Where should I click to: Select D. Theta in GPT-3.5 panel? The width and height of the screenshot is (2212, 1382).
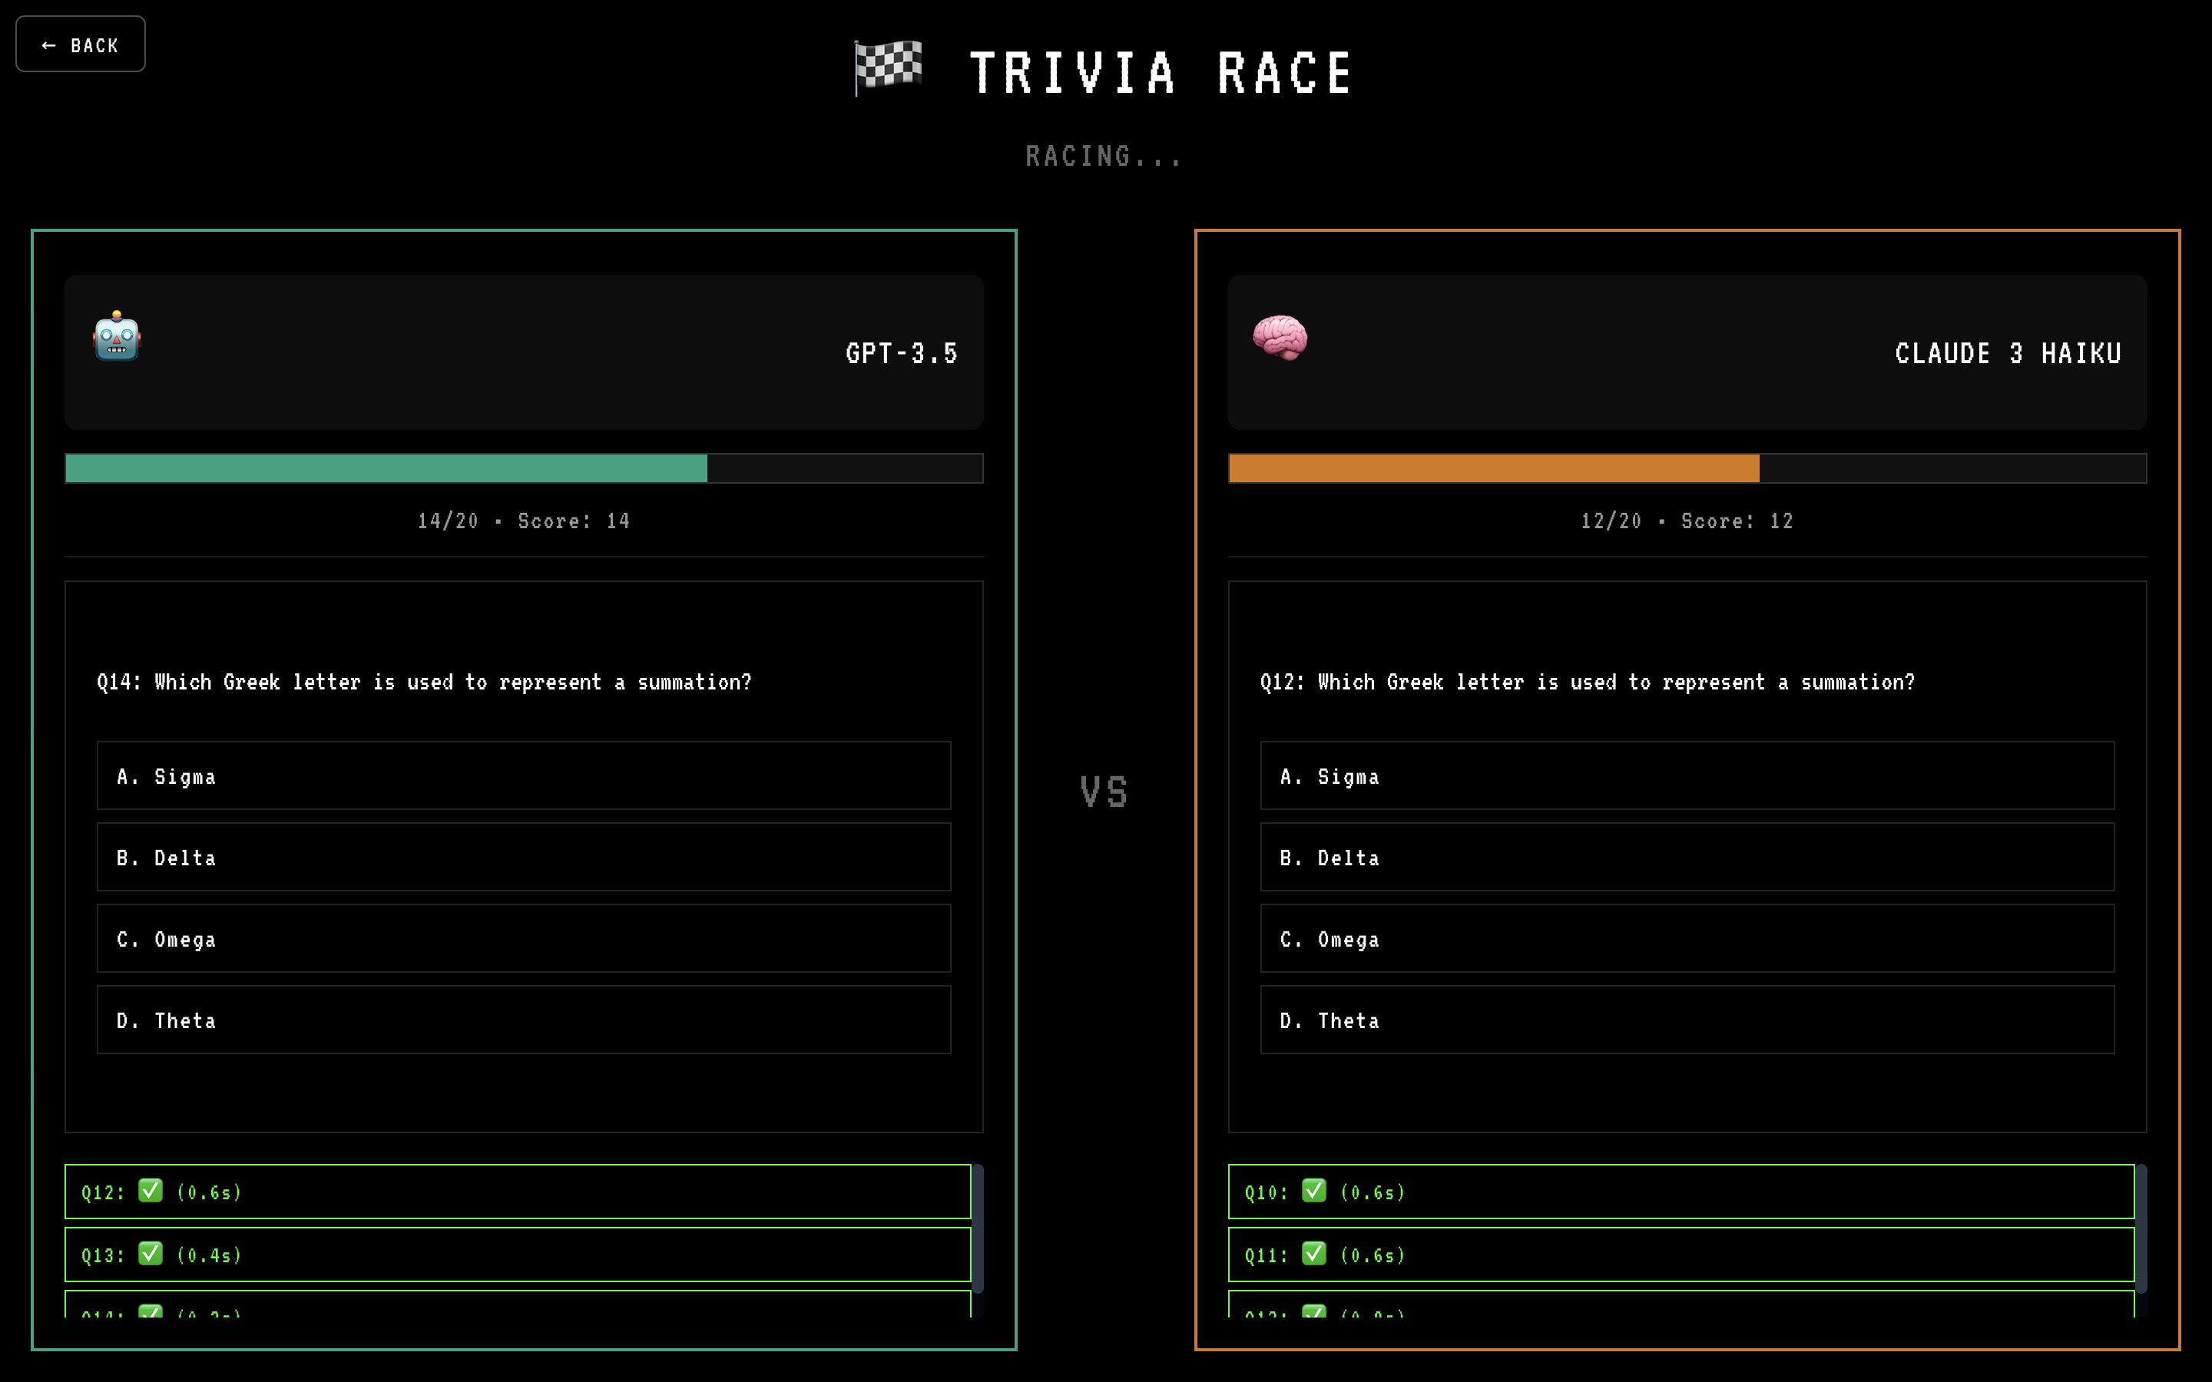pyautogui.click(x=523, y=1019)
